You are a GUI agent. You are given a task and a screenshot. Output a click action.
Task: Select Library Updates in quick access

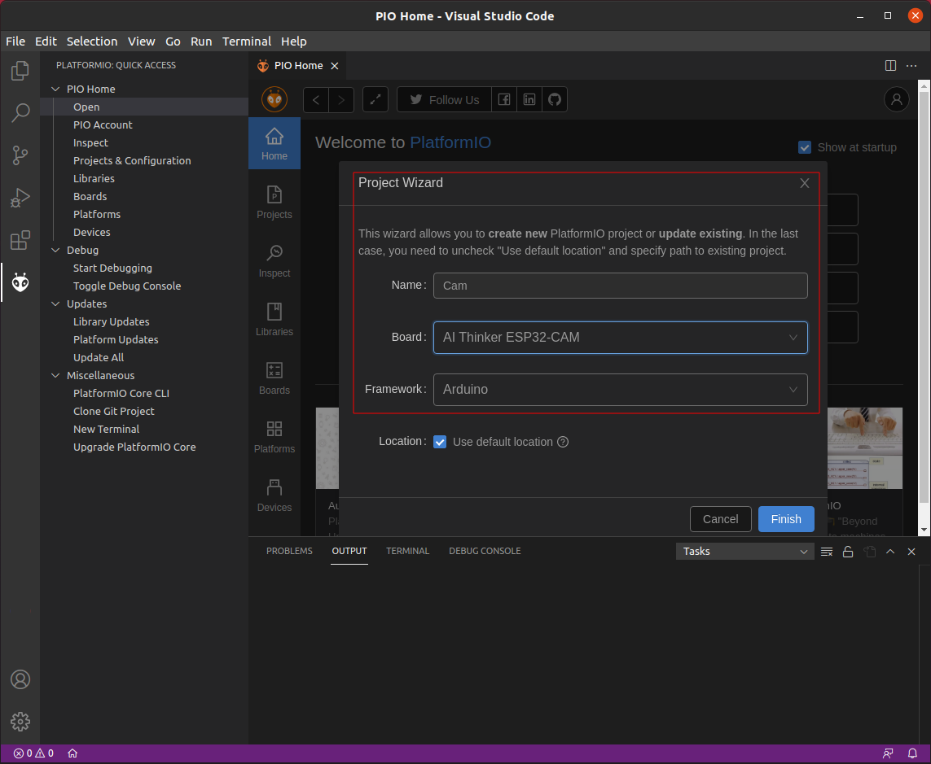tap(111, 321)
